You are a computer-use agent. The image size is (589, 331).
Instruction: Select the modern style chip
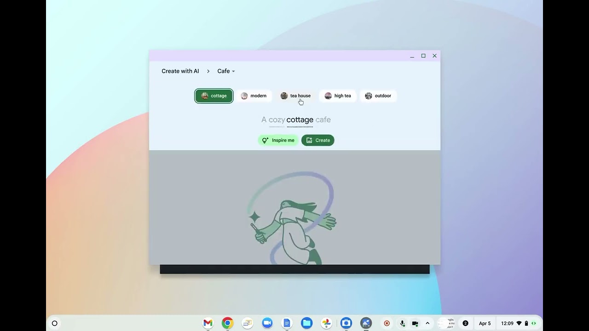[x=254, y=96]
